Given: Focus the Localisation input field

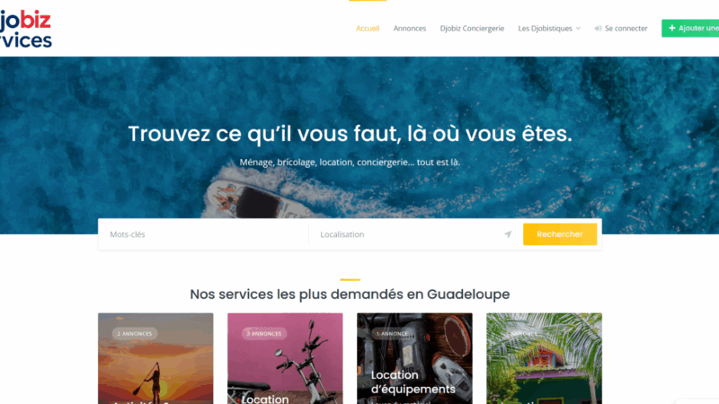Looking at the screenshot, I should (x=411, y=234).
